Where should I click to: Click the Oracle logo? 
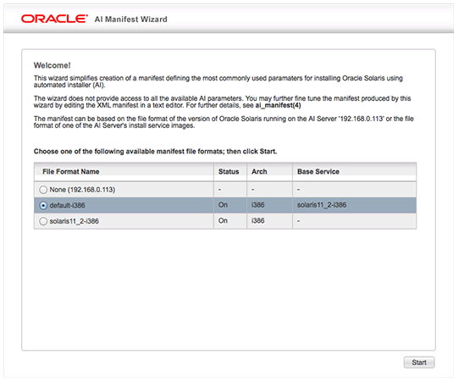coord(55,19)
